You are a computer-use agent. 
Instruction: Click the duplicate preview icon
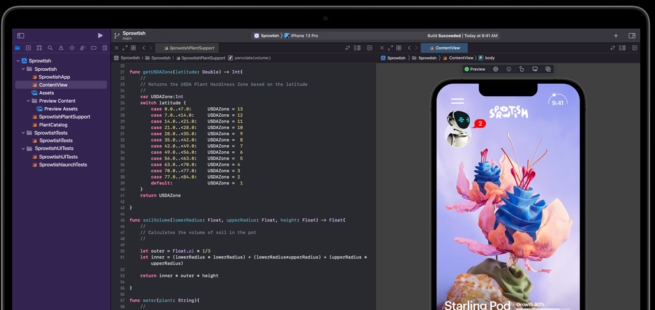(x=548, y=69)
